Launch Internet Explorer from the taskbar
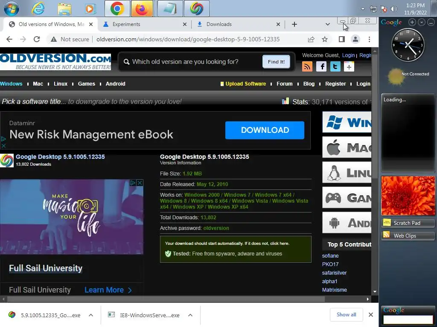Viewport: 437px width, 327px height. (x=38, y=9)
